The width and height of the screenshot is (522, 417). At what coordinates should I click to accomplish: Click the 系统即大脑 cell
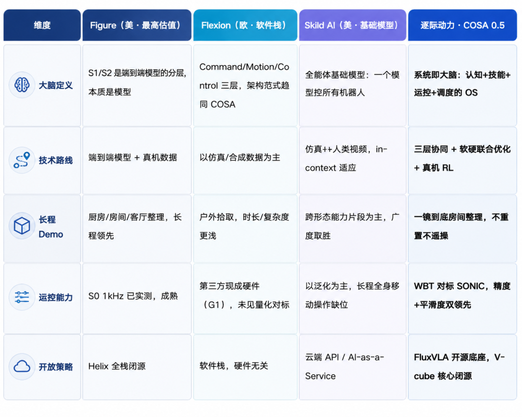tap(463, 85)
